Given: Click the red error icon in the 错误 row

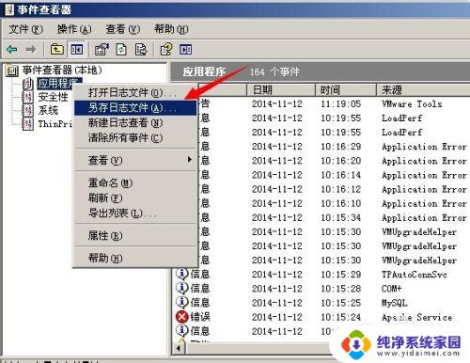Looking at the screenshot, I should pyautogui.click(x=182, y=317).
